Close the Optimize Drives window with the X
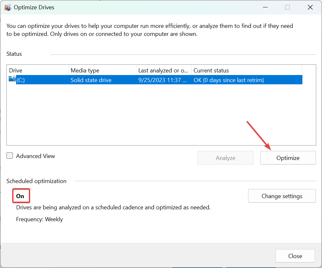 pyautogui.click(x=309, y=7)
